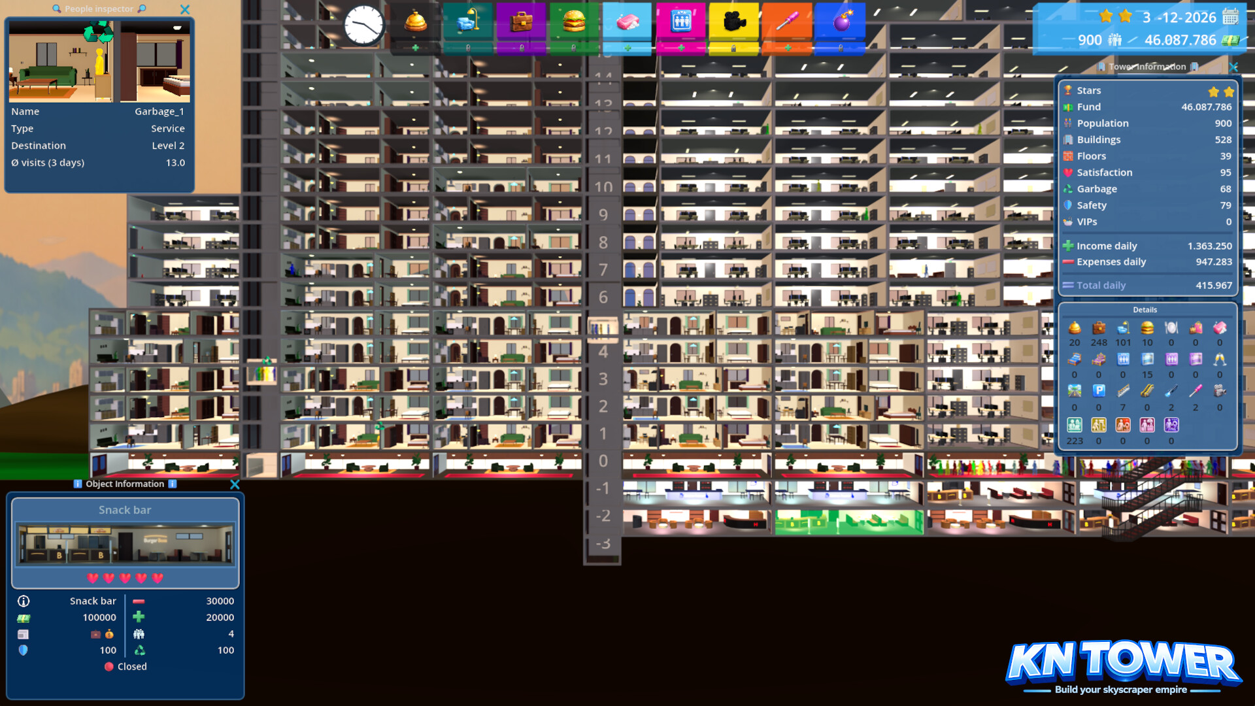Image resolution: width=1255 pixels, height=706 pixels.
Task: Select the pink soap services category
Action: [627, 23]
